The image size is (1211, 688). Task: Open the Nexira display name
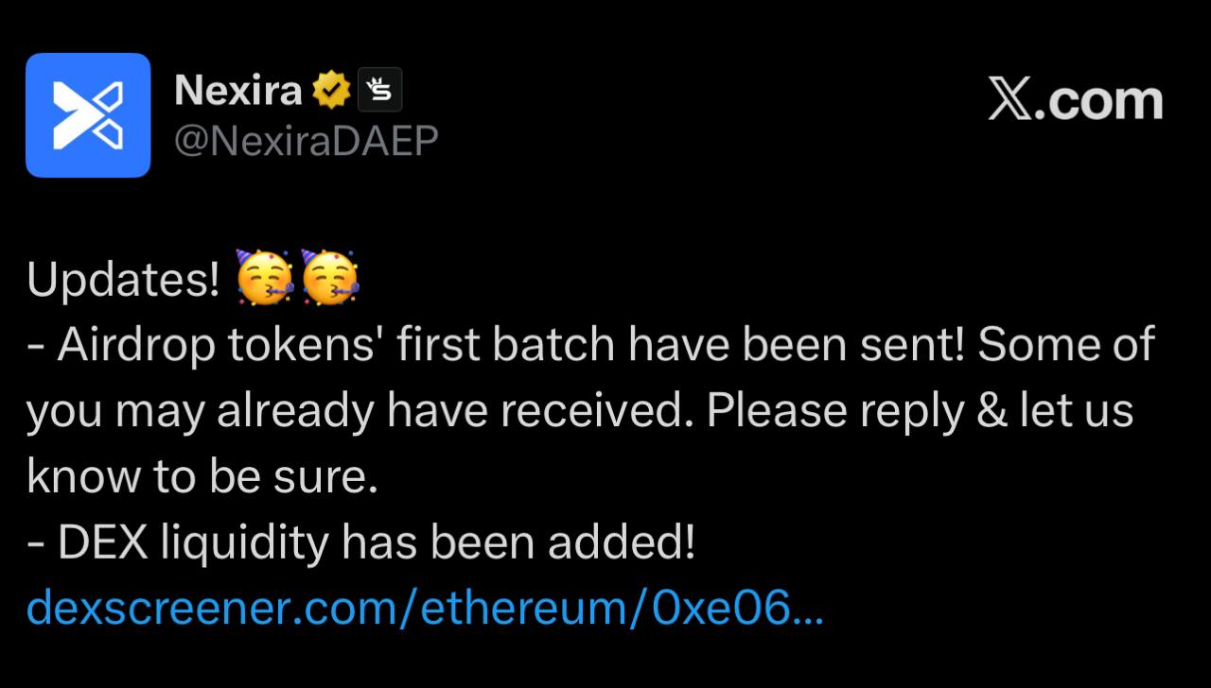point(237,91)
